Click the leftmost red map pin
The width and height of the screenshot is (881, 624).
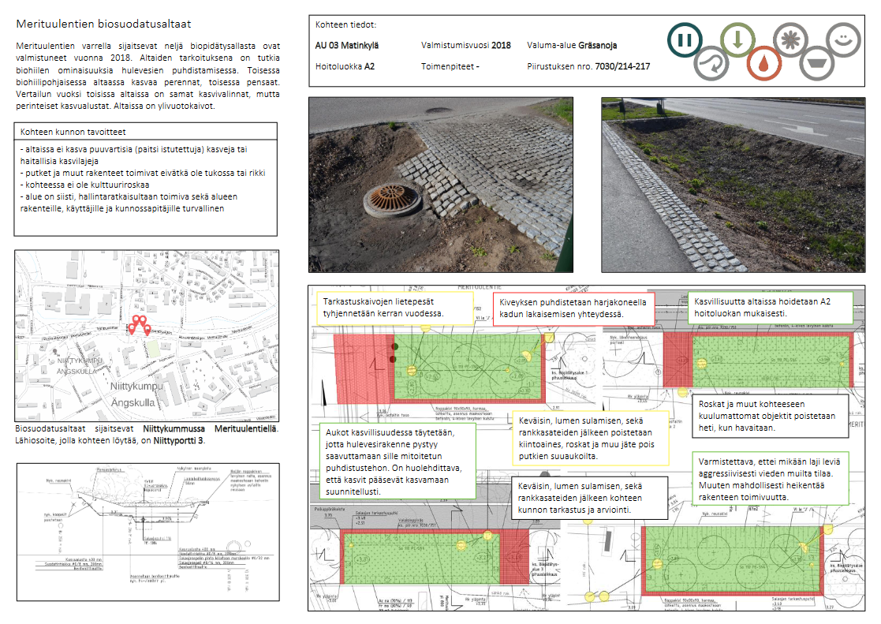click(x=132, y=327)
